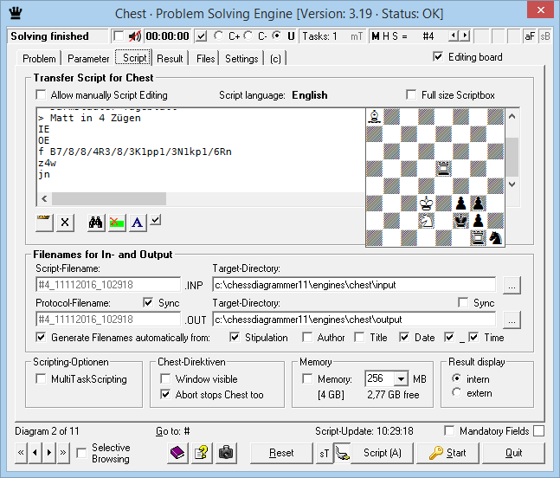Click the Quit button
This screenshot has width=560, height=478.
[514, 453]
